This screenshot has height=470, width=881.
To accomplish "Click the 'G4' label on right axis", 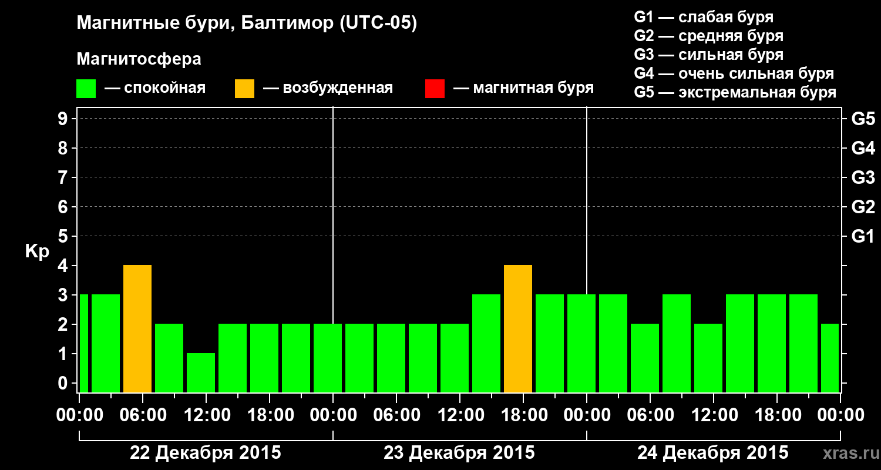I will (863, 148).
